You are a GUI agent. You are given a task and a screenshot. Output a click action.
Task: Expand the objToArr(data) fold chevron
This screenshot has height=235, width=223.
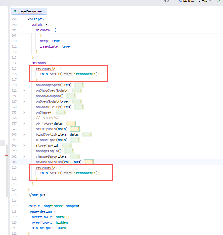tap(24, 124)
